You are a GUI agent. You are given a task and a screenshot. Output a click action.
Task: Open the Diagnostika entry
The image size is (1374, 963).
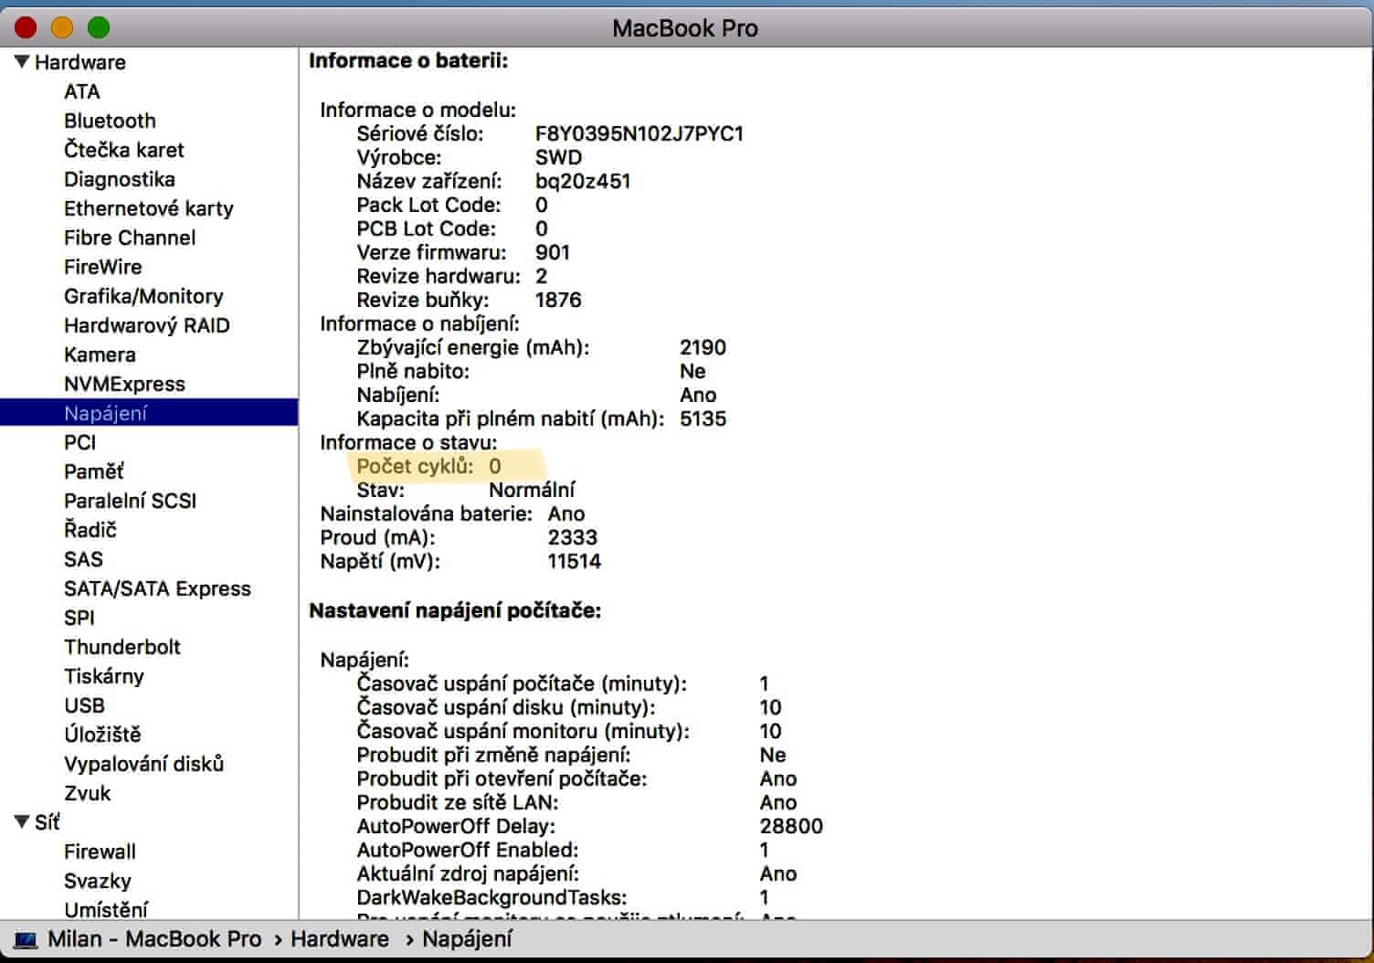(120, 179)
